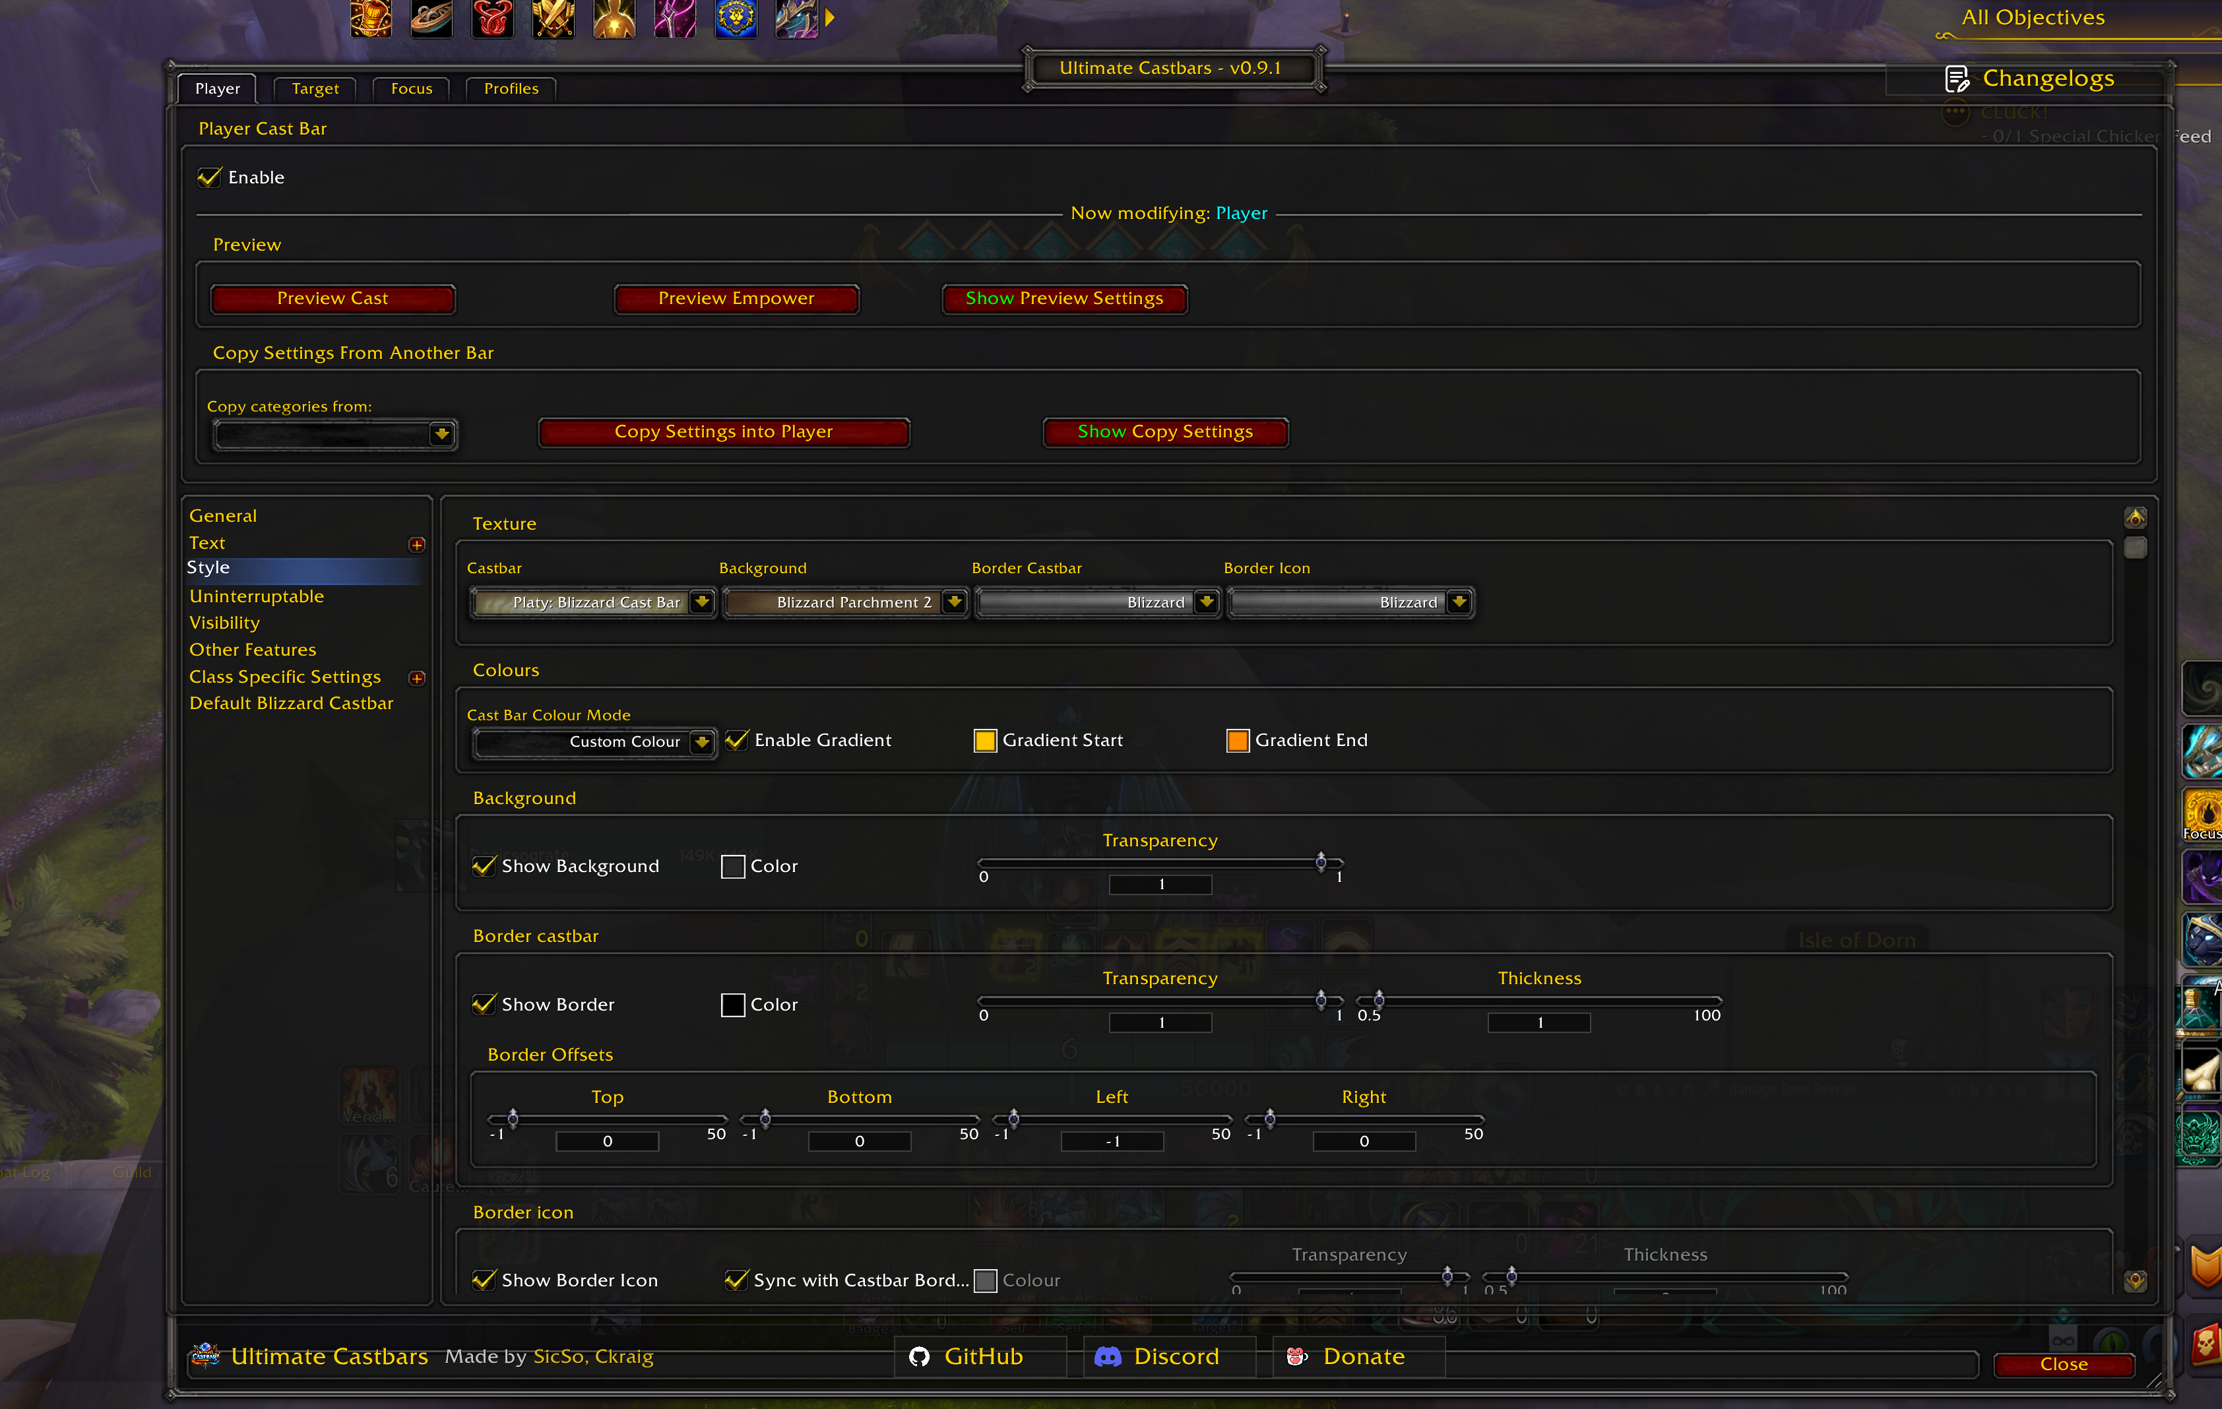Viewport: 2222px width, 1409px height.
Task: Toggle the Show Background checkbox
Action: [x=484, y=865]
